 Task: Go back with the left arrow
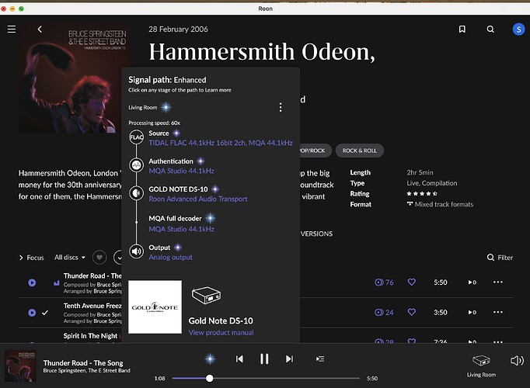click(40, 29)
